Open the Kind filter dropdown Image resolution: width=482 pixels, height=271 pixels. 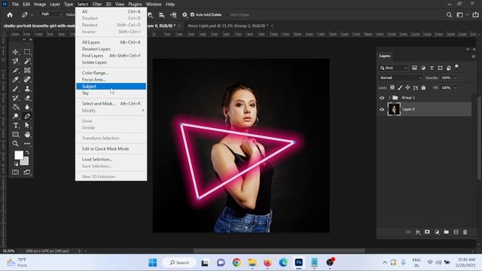click(394, 68)
